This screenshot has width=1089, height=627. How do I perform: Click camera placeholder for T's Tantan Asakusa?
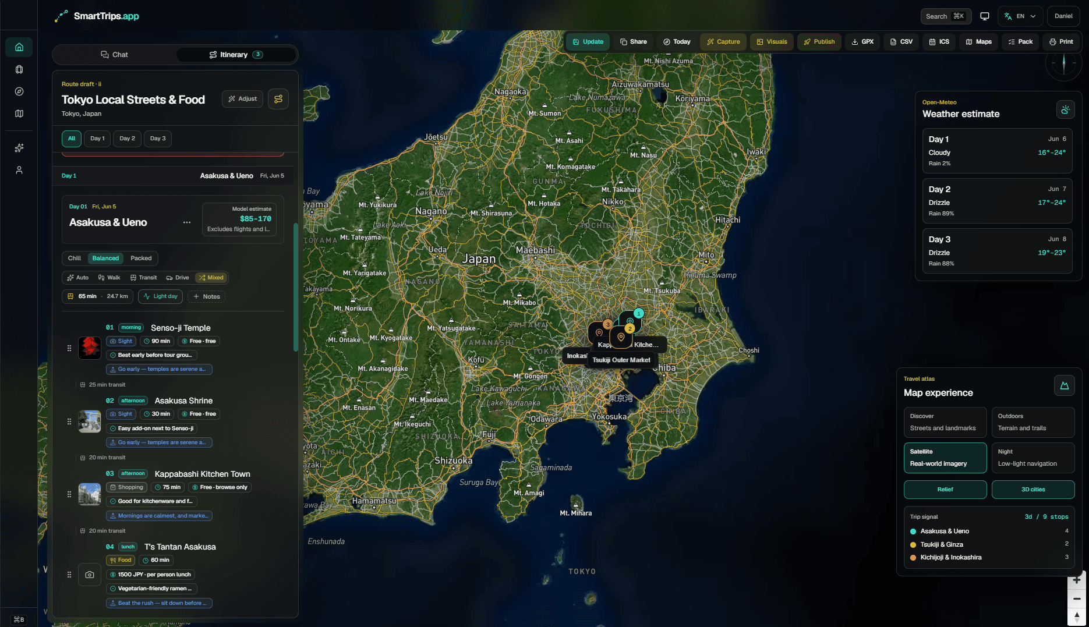90,575
